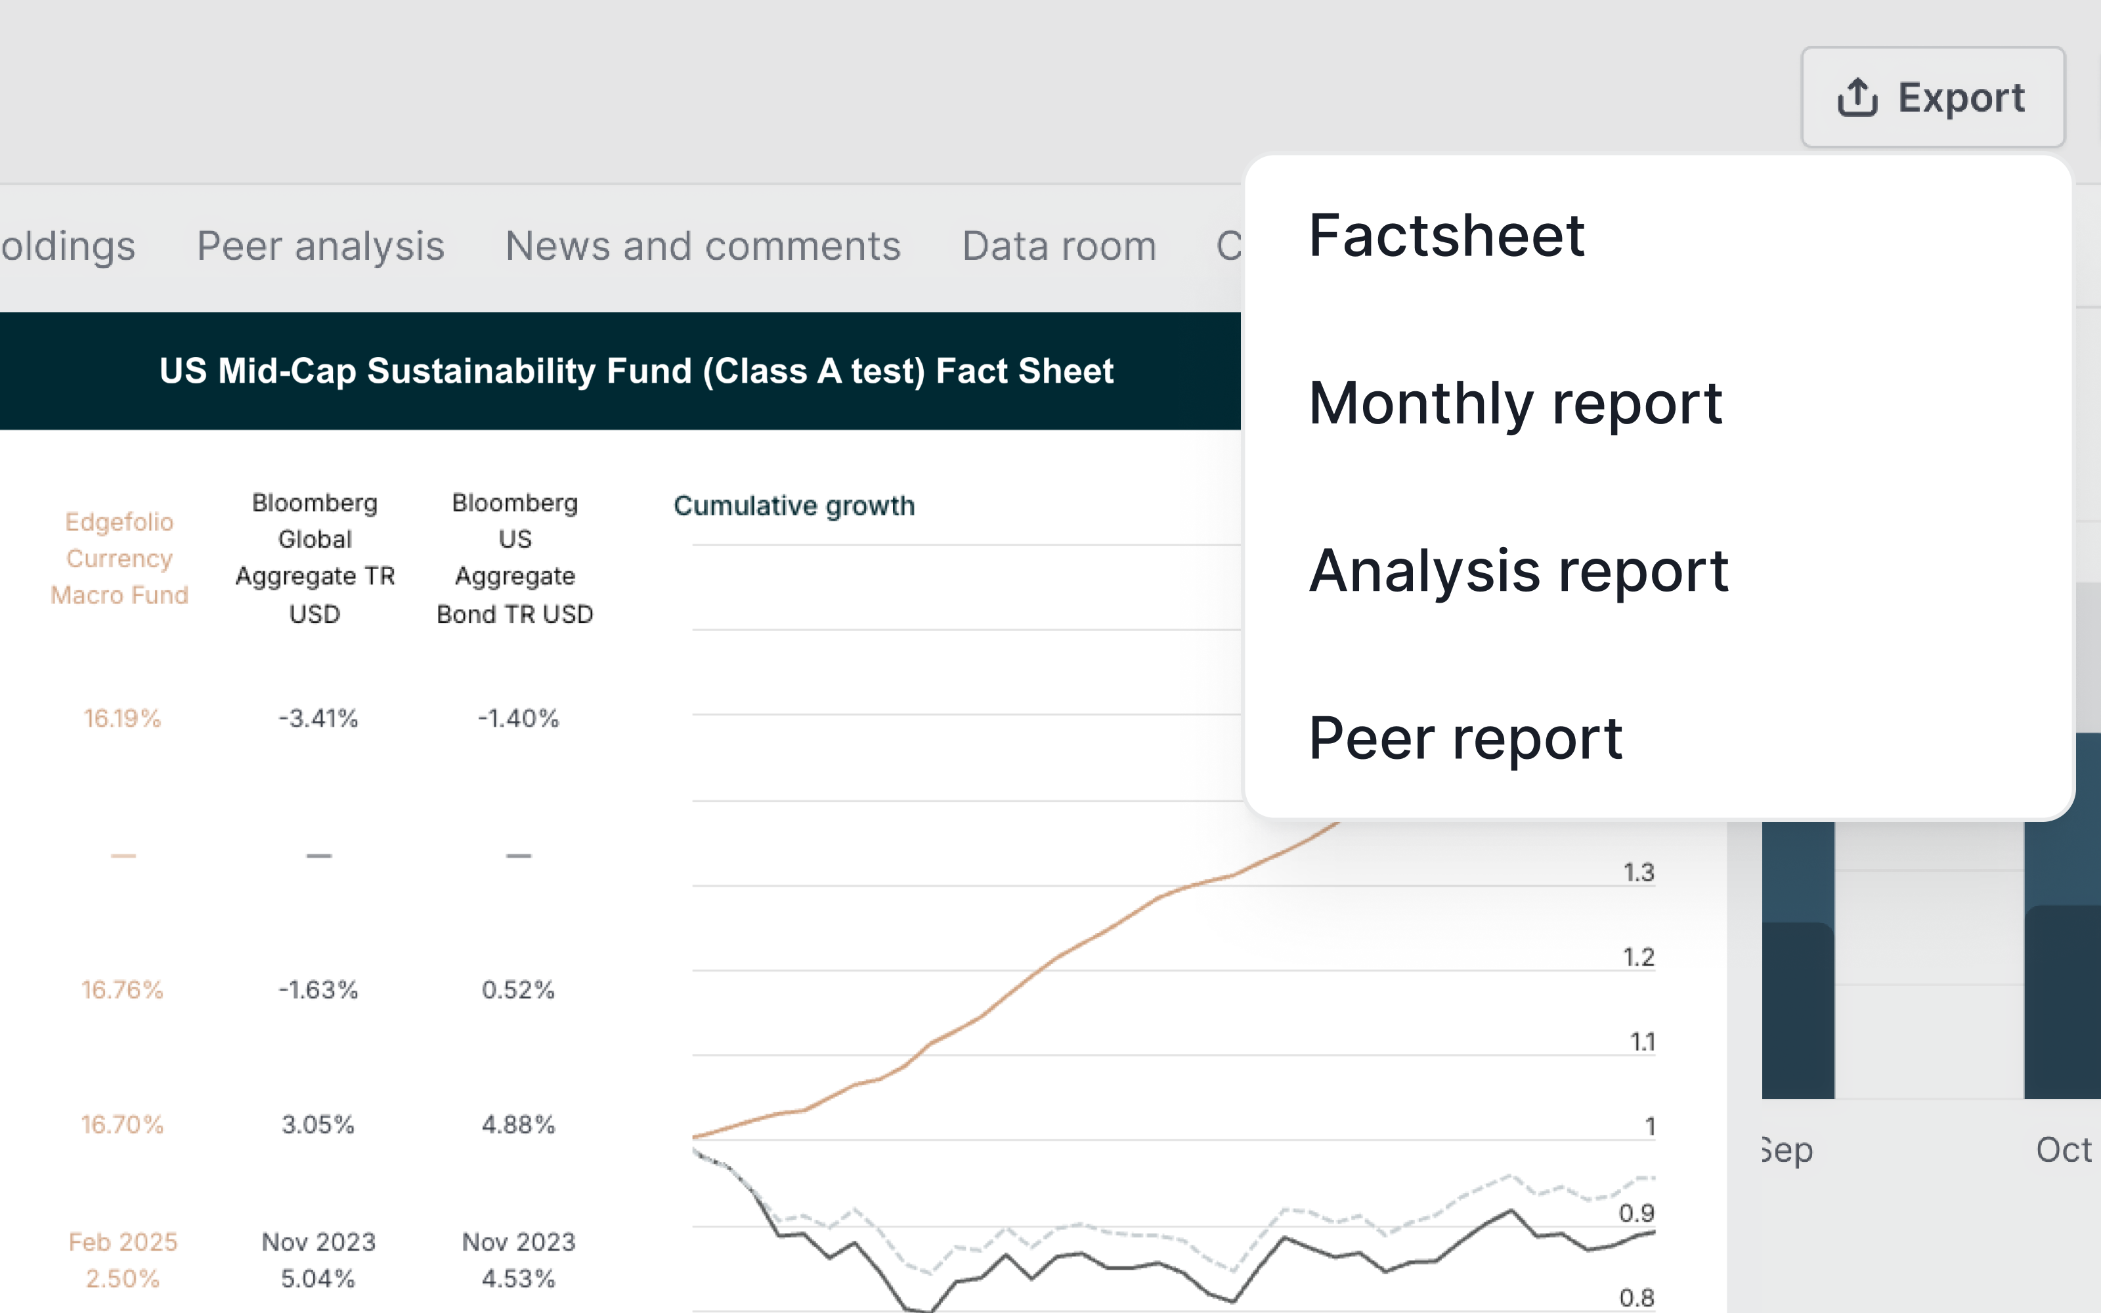Select Peer report export option
Image resolution: width=2101 pixels, height=1313 pixels.
point(1465,738)
